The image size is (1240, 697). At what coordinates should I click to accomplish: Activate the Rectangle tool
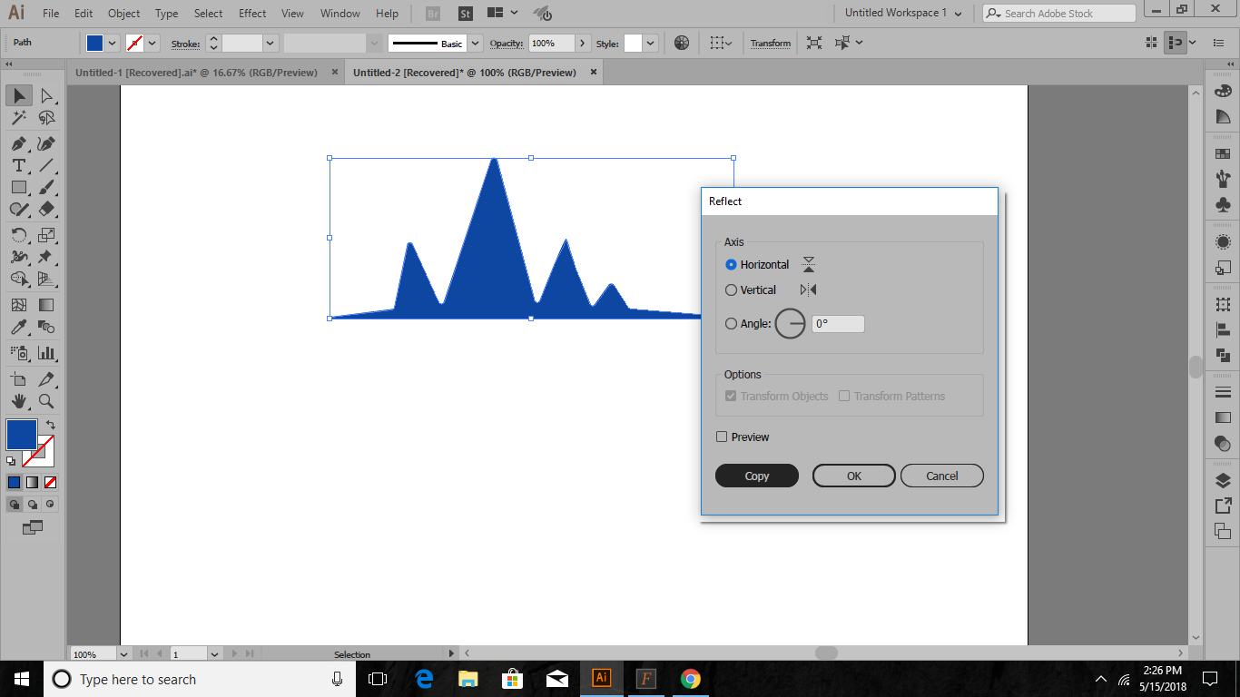click(x=19, y=187)
